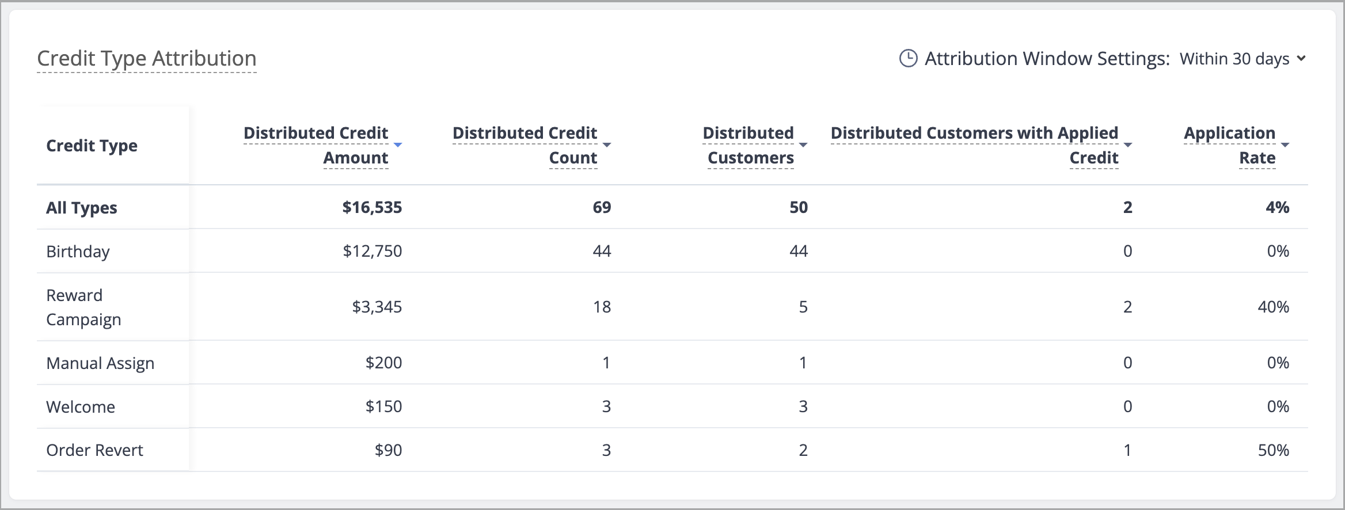Click the Credit Type Attribution heading
This screenshot has height=510, width=1345.
pyautogui.click(x=147, y=59)
